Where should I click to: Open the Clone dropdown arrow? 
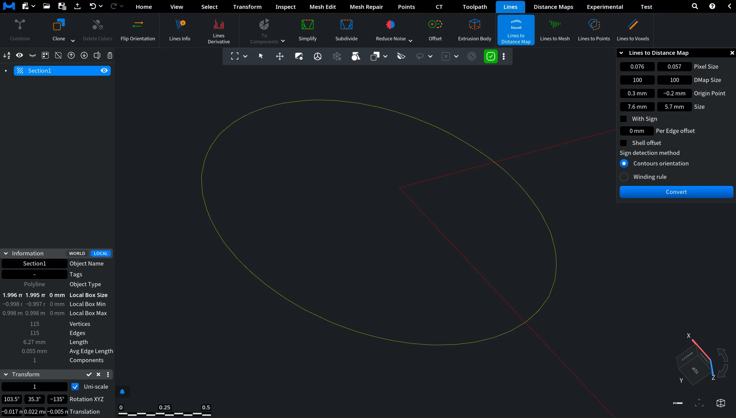pyautogui.click(x=73, y=41)
